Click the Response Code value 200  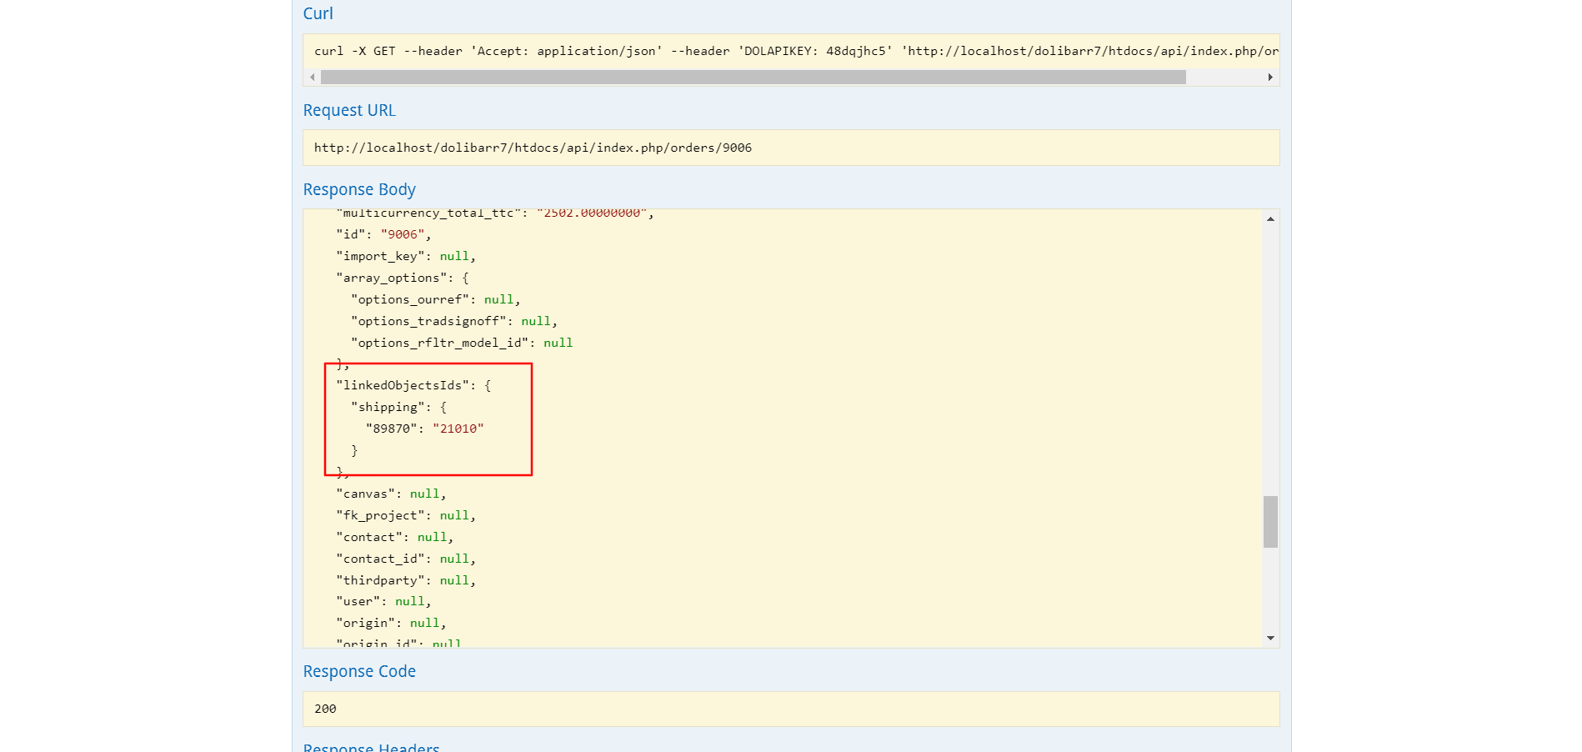click(325, 709)
